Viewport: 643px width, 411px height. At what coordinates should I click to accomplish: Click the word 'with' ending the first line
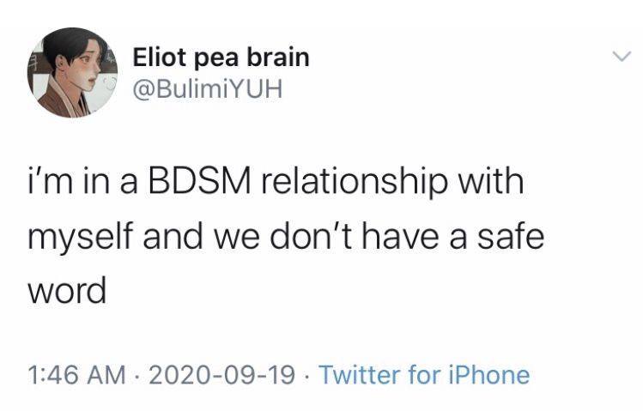491,180
